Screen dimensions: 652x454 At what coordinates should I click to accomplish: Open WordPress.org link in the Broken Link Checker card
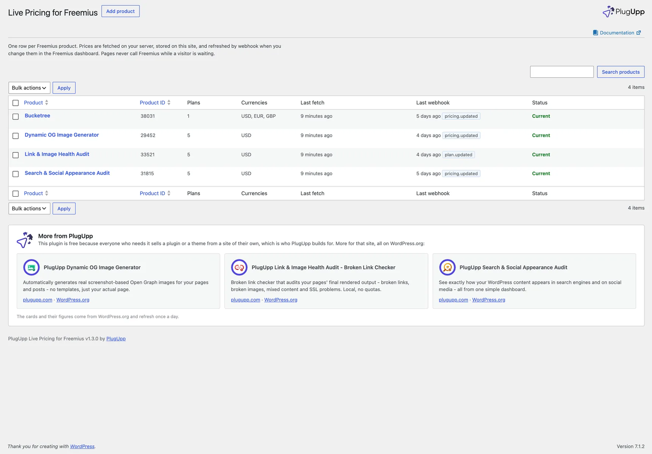pos(281,300)
